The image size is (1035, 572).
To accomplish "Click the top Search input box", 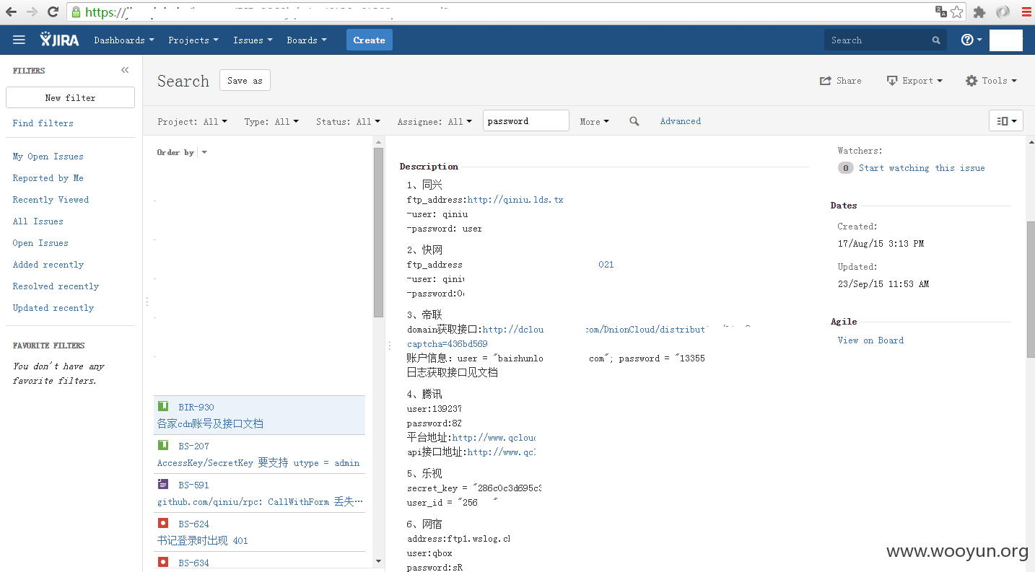I will tap(886, 40).
